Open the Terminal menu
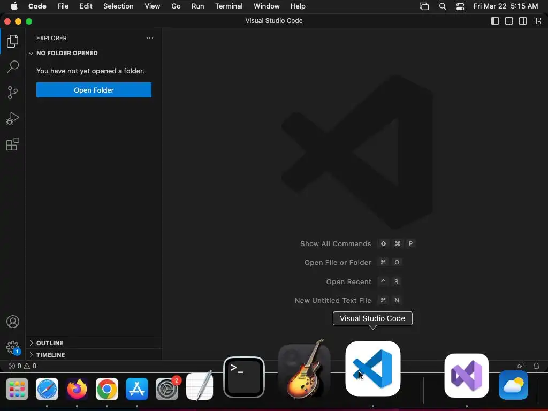Screen dimensions: 548x411 (x=229, y=6)
